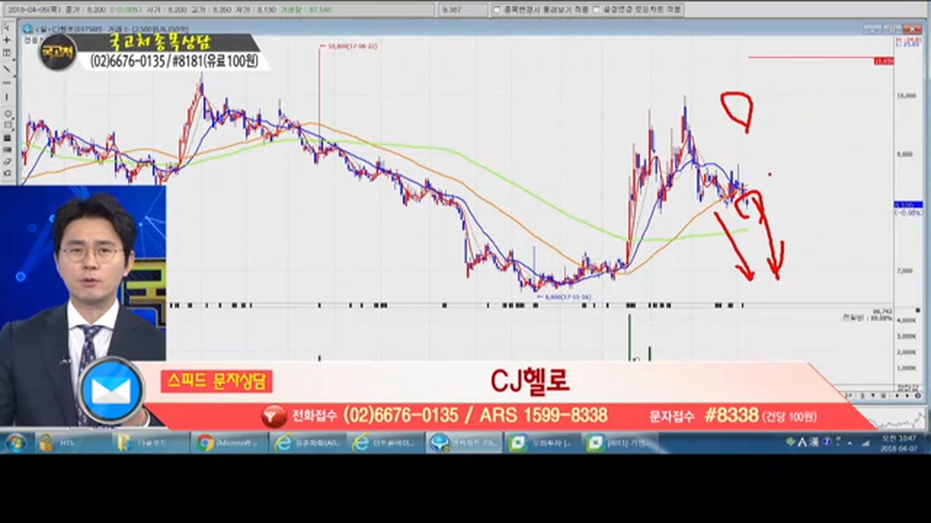Screen dimensions: 931x523
Task: Enable the first checkbox in top options bar
Action: [x=497, y=9]
